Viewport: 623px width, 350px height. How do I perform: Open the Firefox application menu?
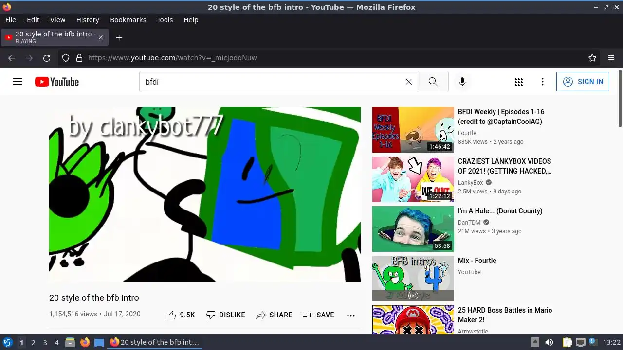[611, 58]
